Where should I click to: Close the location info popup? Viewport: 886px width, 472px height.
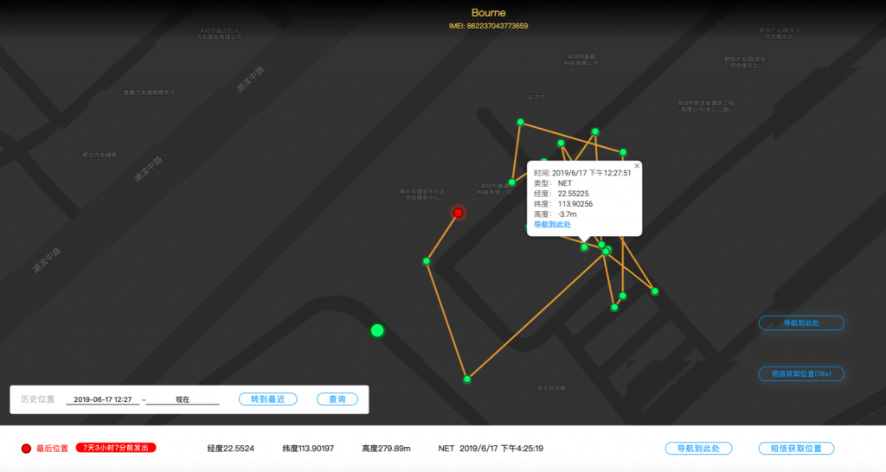tap(637, 166)
